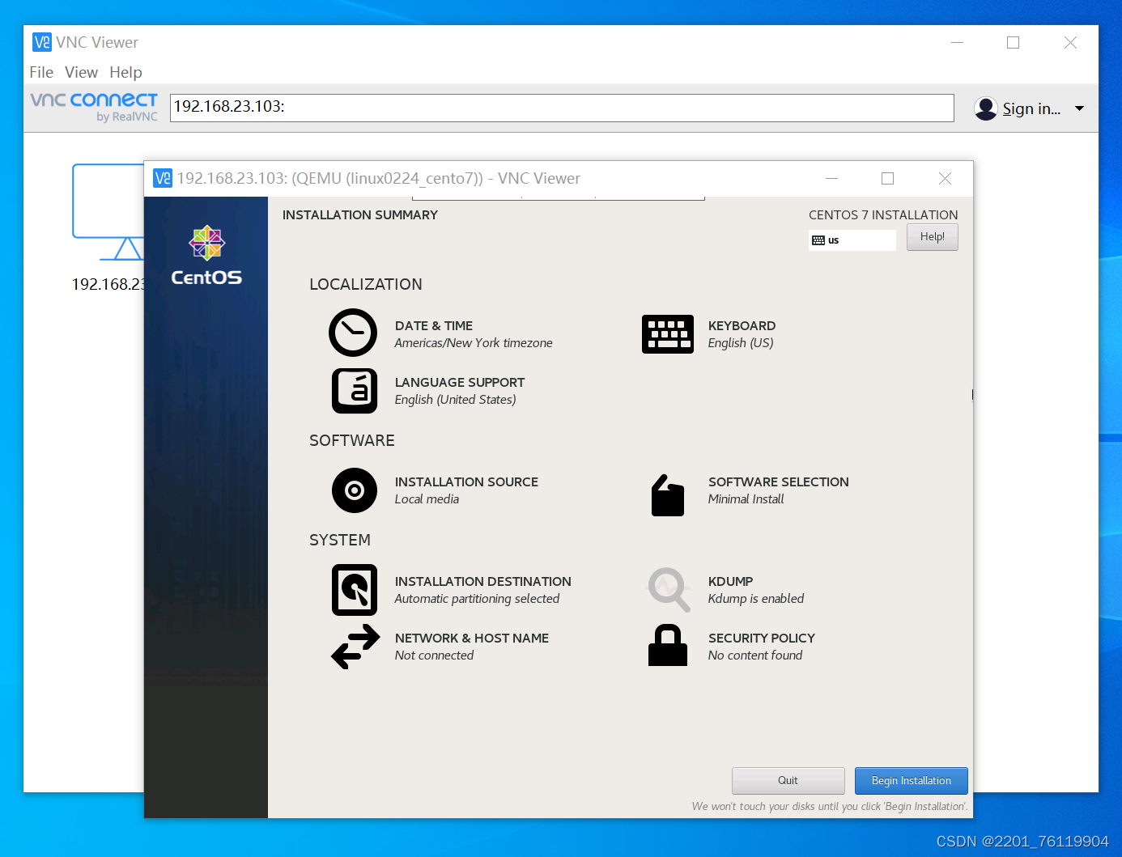Expand the Sign in dropdown arrow
Image resolution: width=1122 pixels, height=857 pixels.
pyautogui.click(x=1079, y=108)
